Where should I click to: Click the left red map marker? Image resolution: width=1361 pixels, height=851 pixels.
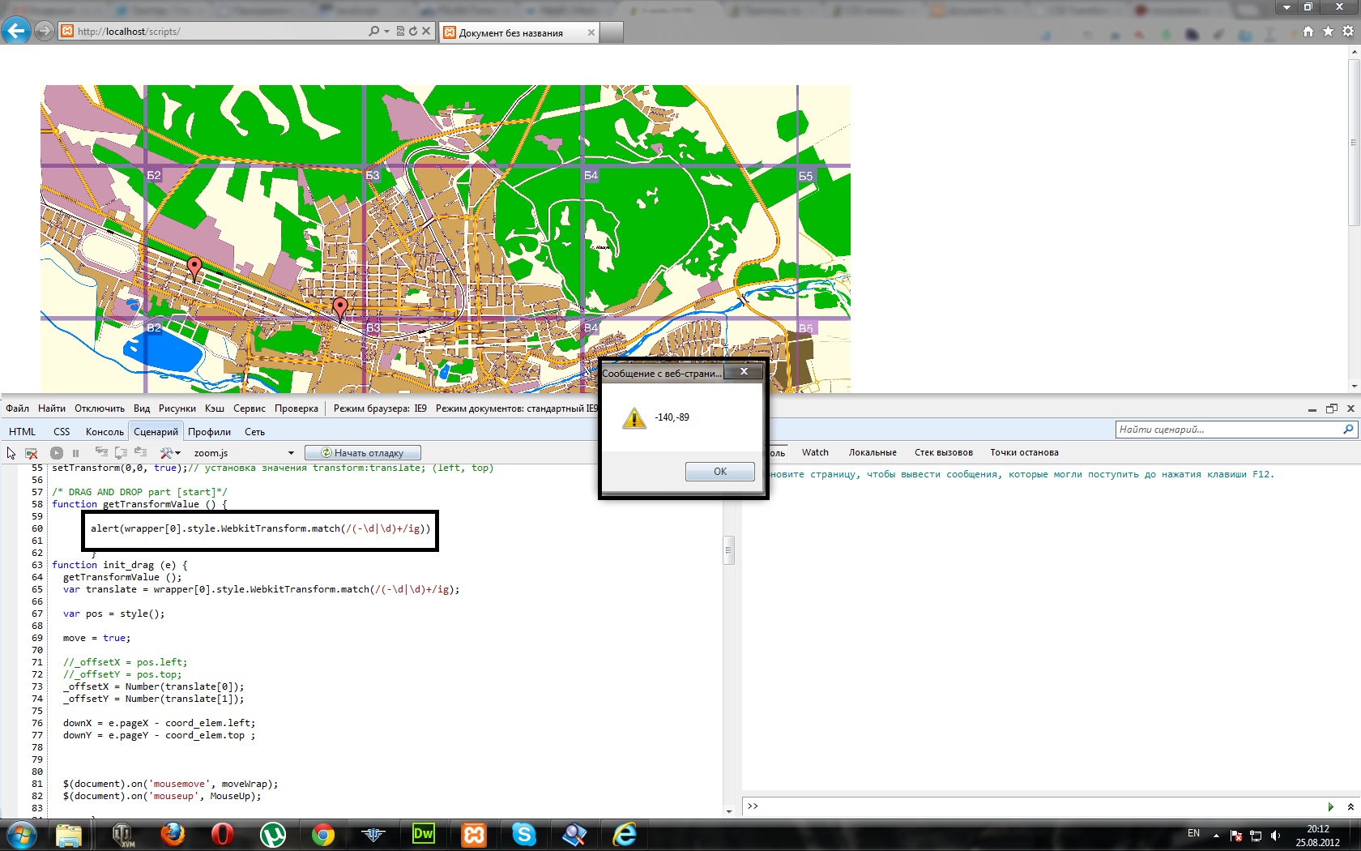tap(194, 267)
